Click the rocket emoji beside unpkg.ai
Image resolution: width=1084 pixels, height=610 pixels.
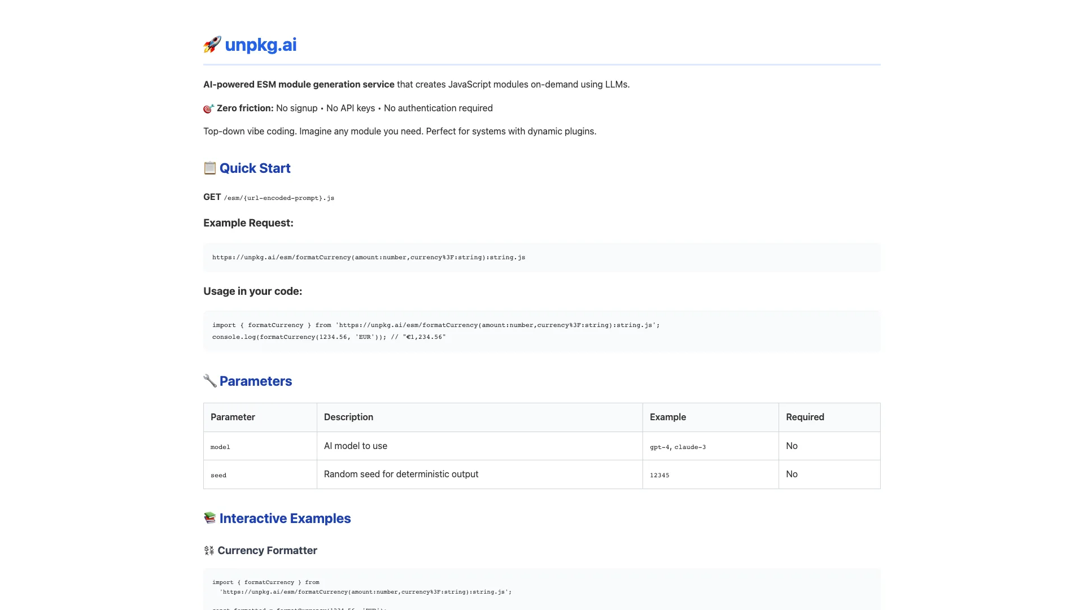(x=212, y=45)
